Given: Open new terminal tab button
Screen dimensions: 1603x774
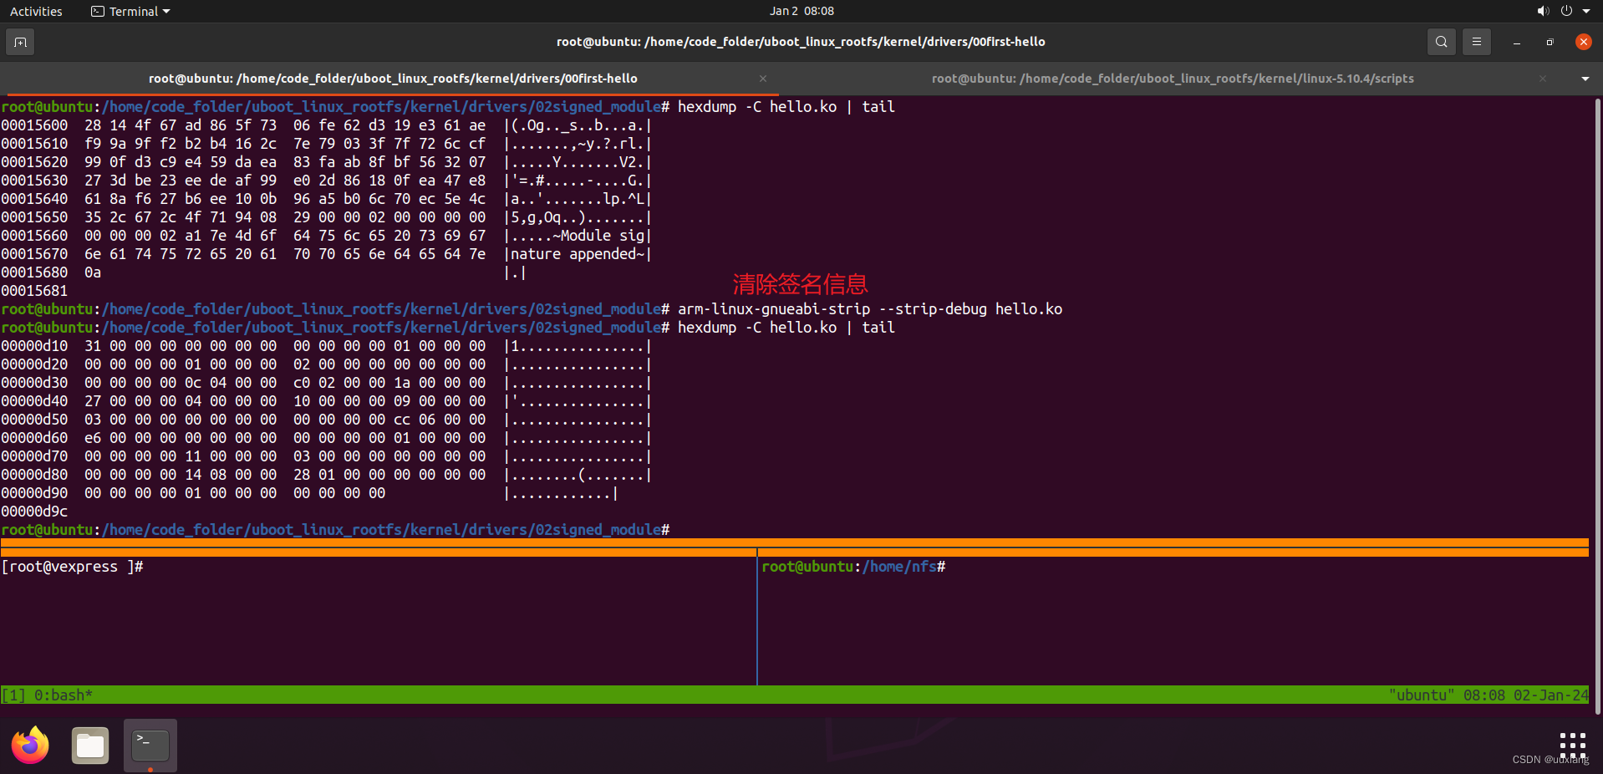Looking at the screenshot, I should [20, 42].
